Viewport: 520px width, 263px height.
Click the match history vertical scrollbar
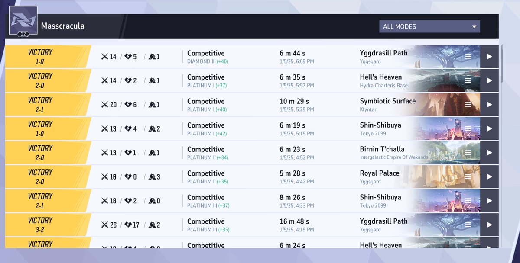coord(502,63)
